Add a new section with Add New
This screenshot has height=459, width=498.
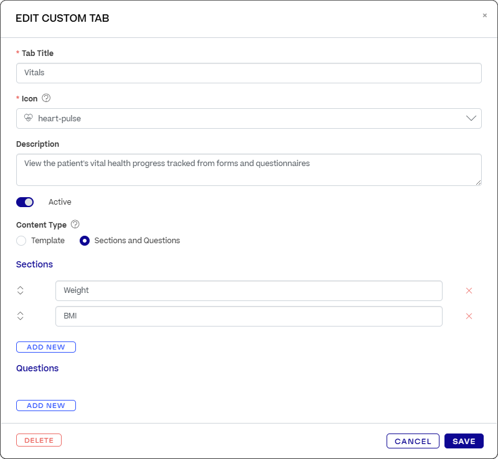pos(46,347)
